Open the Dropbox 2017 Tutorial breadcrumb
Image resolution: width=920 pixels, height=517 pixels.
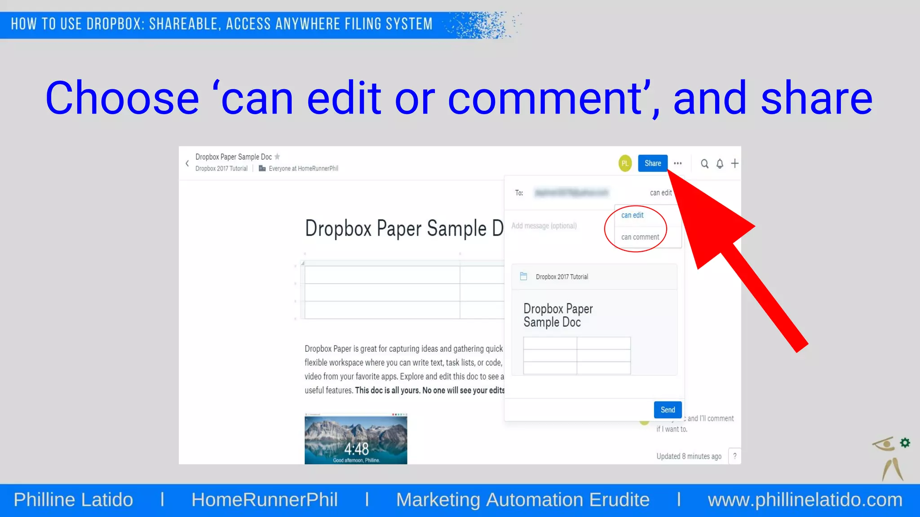point(221,169)
